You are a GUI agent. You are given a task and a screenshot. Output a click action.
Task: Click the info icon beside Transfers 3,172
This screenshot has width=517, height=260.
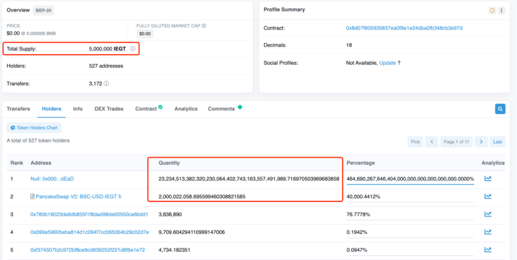pyautogui.click(x=106, y=84)
